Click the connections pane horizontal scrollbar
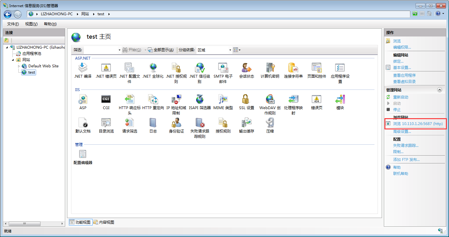The width and height of the screenshot is (449, 237). coord(34,224)
